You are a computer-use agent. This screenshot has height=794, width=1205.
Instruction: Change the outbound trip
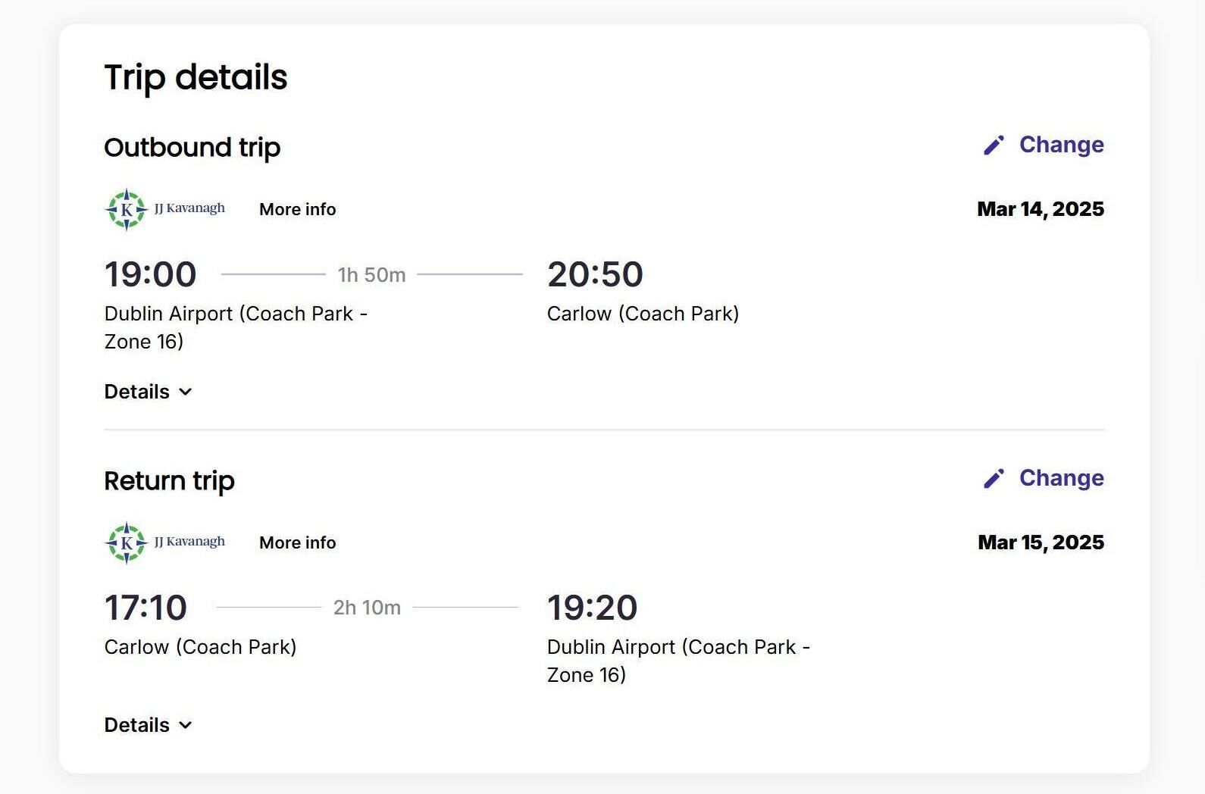click(x=1060, y=145)
